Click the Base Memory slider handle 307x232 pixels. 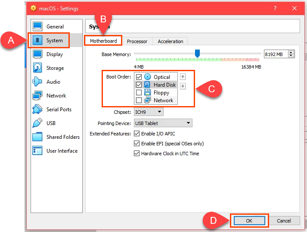click(x=197, y=53)
